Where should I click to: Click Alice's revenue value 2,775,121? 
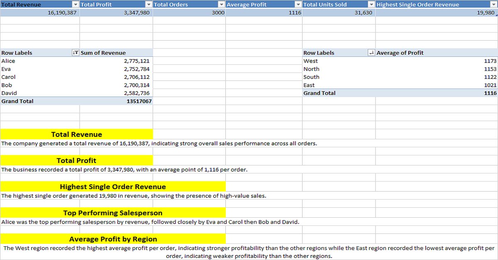tap(116, 61)
